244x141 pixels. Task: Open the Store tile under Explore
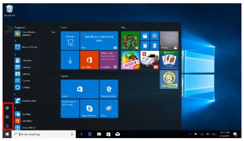(80, 89)
